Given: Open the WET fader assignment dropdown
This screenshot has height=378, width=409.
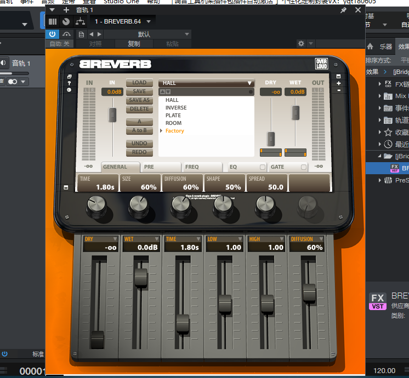Looking at the screenshot, I should click(x=156, y=239).
